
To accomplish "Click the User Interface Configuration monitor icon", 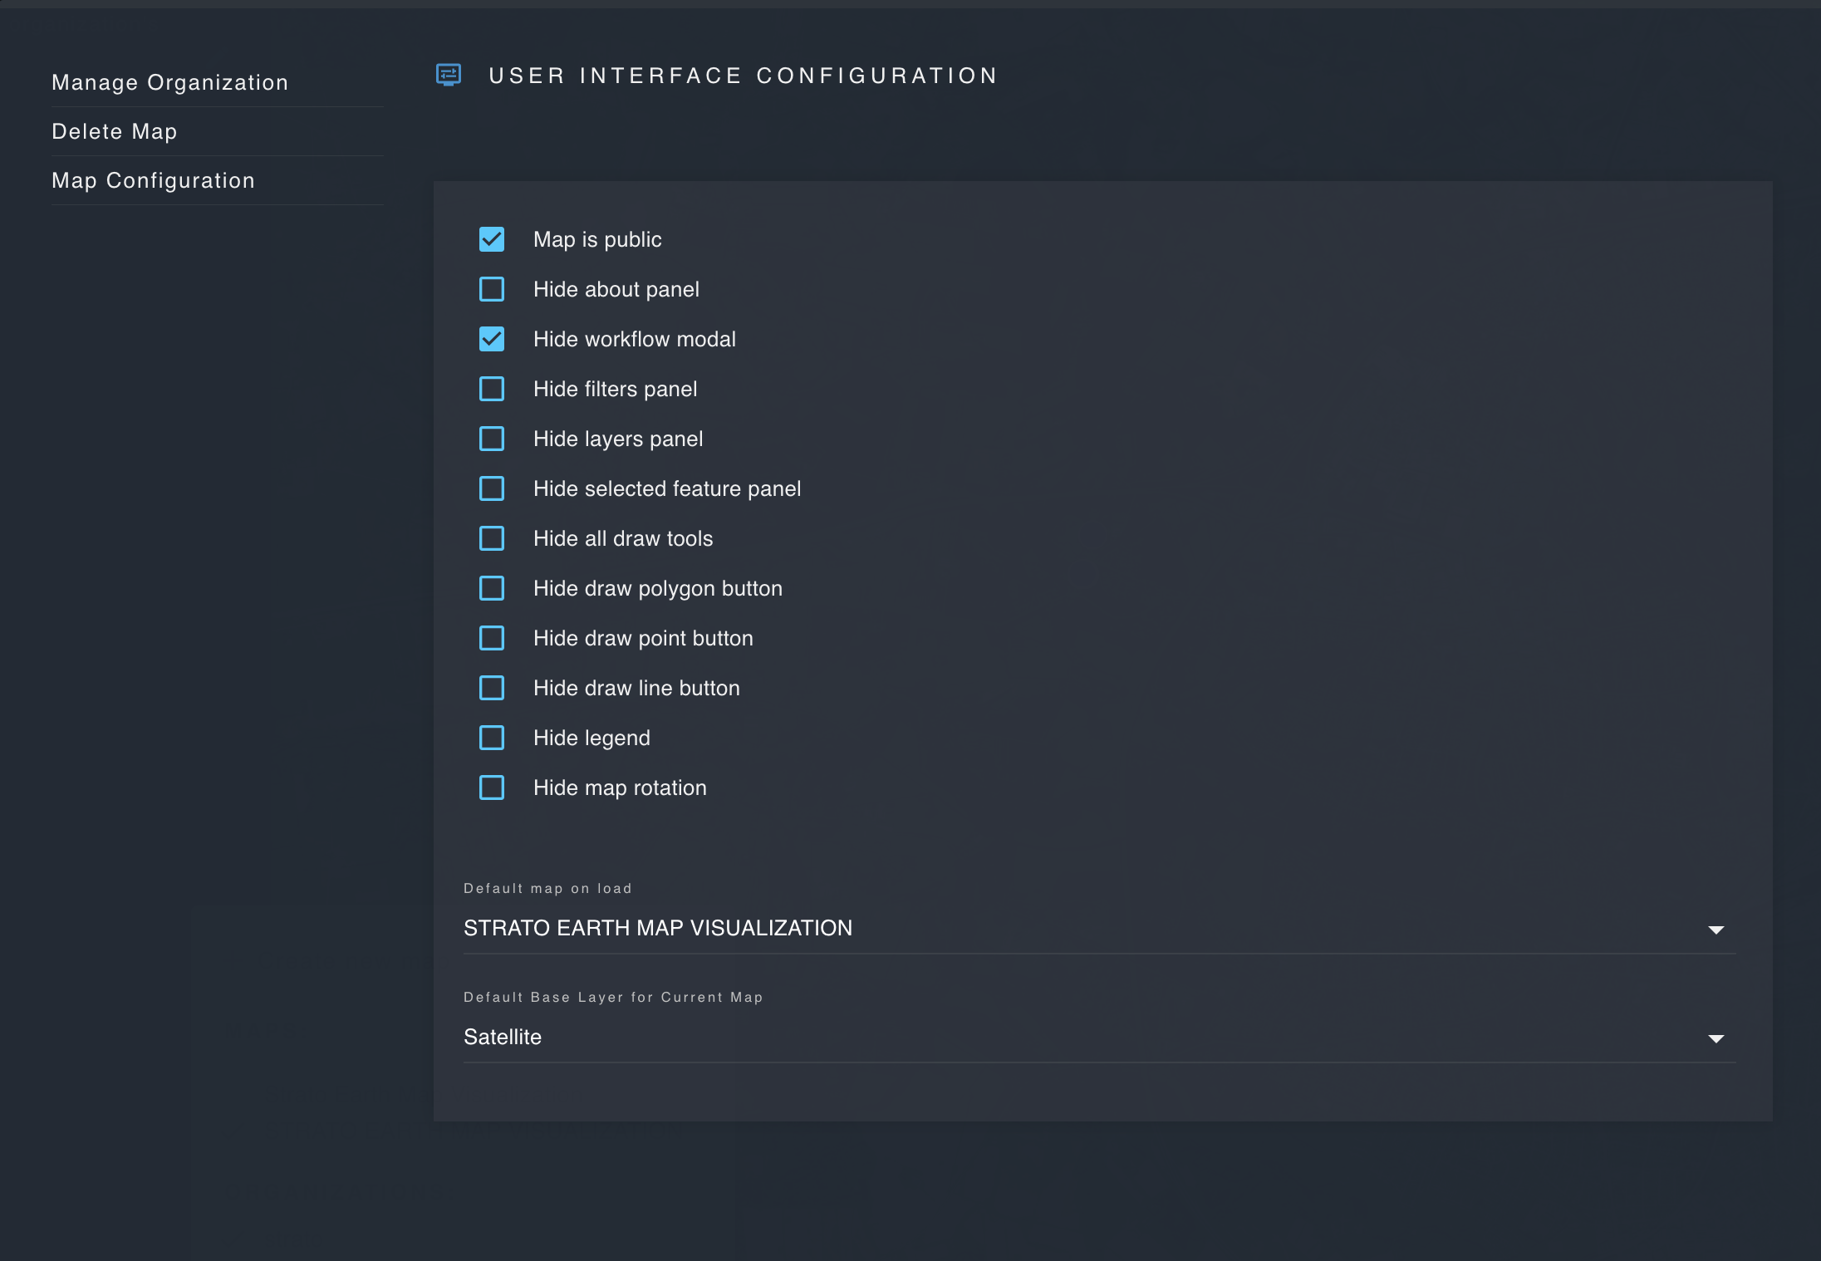I will (449, 75).
